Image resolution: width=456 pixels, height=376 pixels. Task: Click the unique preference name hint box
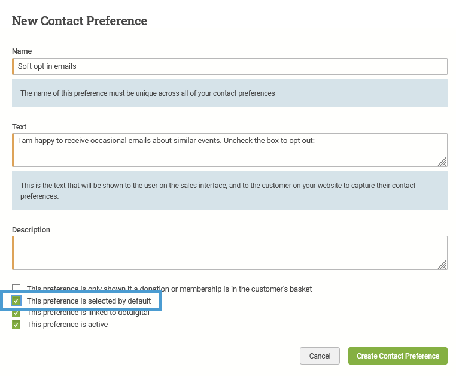230,93
